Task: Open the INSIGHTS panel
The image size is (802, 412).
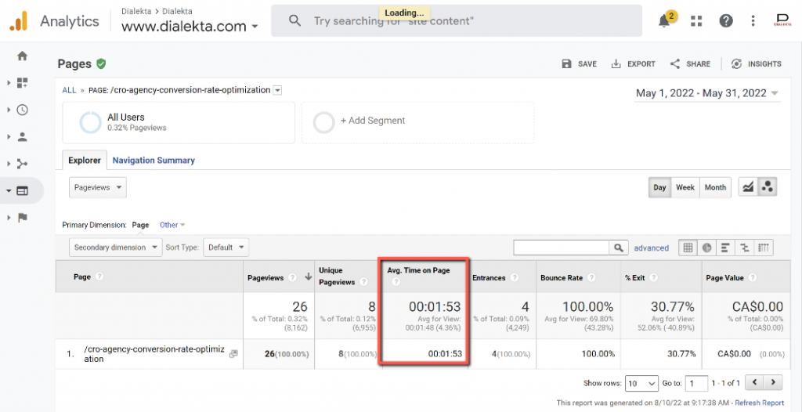Action: coord(756,64)
